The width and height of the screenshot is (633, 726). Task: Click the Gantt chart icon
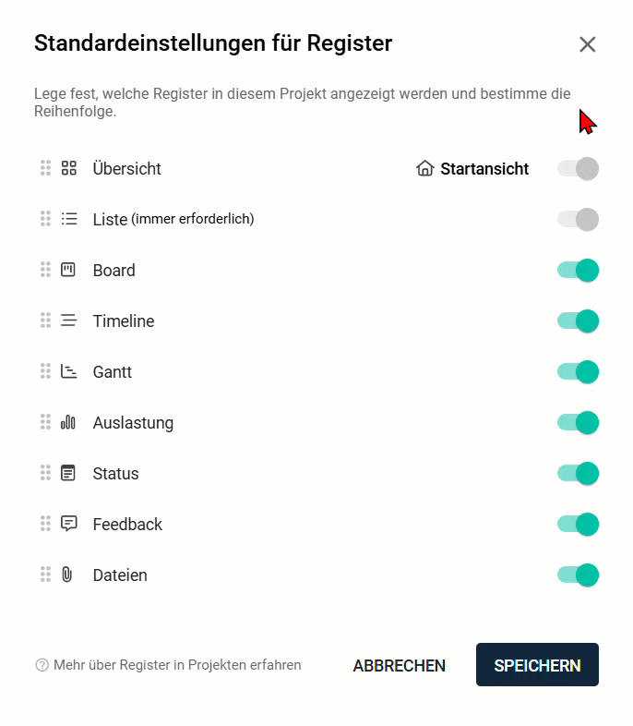(x=68, y=371)
